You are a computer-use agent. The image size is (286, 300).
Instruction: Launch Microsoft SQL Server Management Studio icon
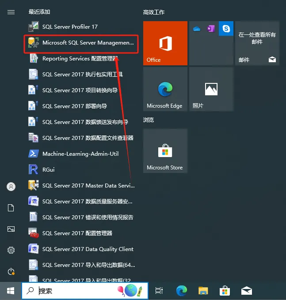click(34, 42)
